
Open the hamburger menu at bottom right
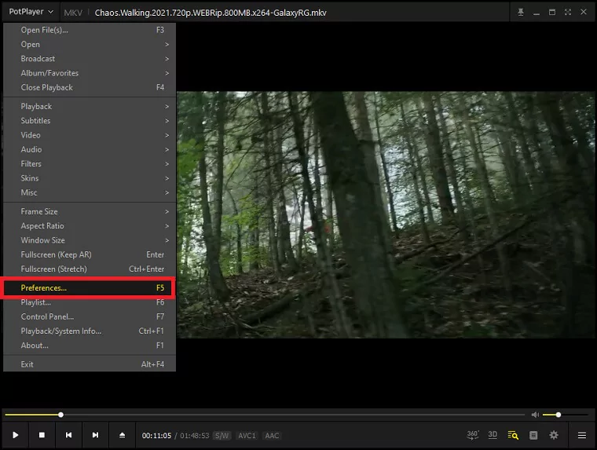[x=582, y=435]
